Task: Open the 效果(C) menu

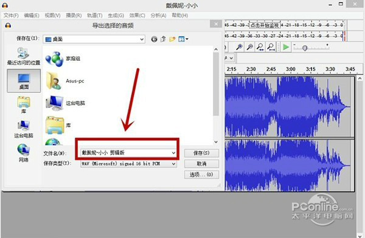Action: tap(137, 15)
